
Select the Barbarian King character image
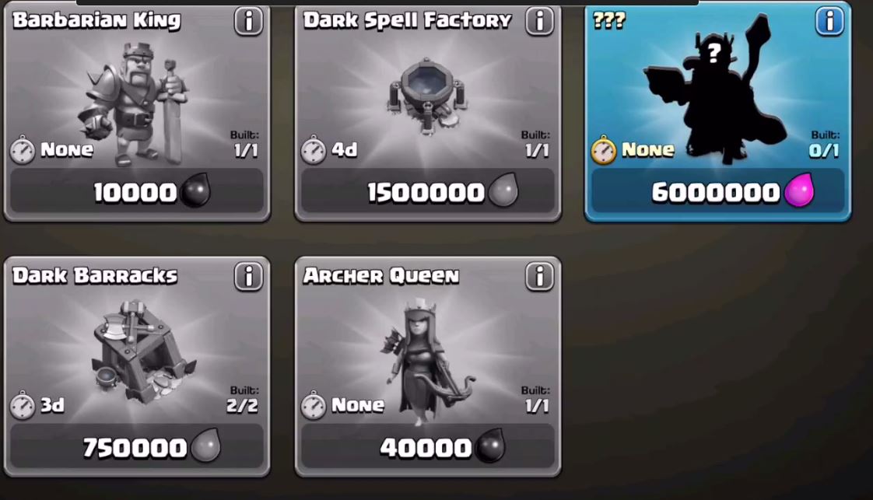point(134,103)
